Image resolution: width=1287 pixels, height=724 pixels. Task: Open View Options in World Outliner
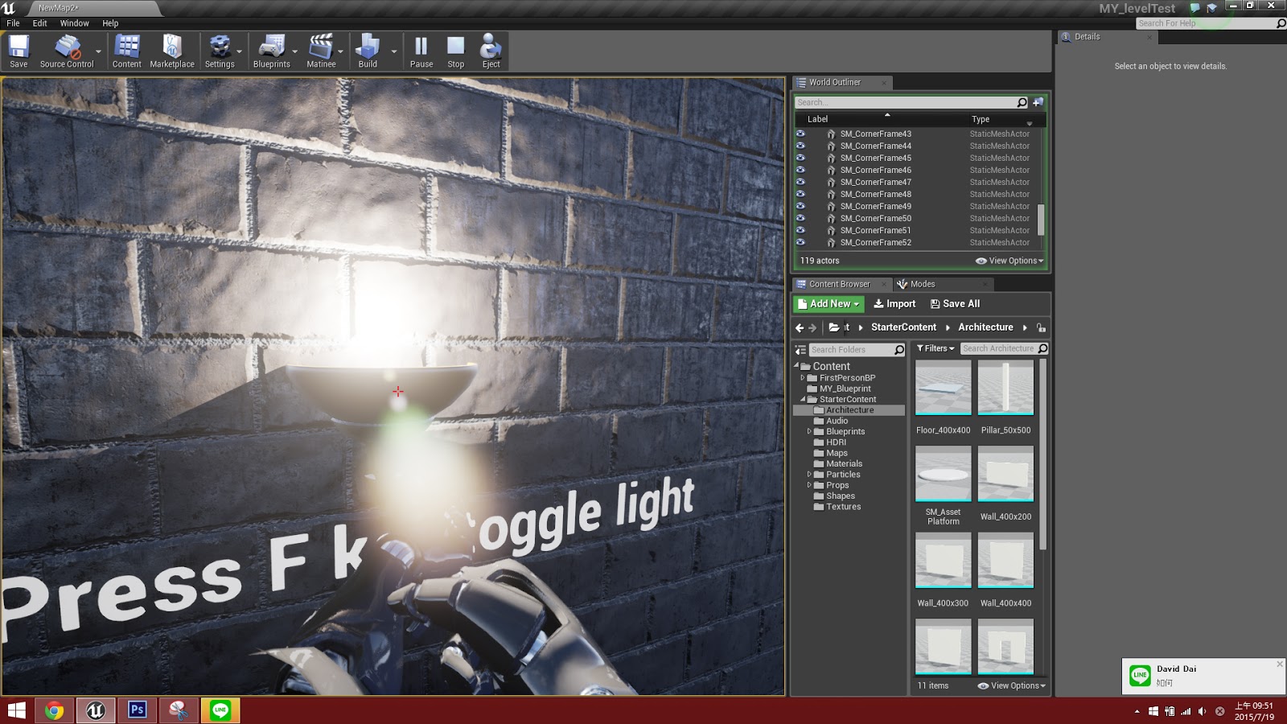[1009, 261]
